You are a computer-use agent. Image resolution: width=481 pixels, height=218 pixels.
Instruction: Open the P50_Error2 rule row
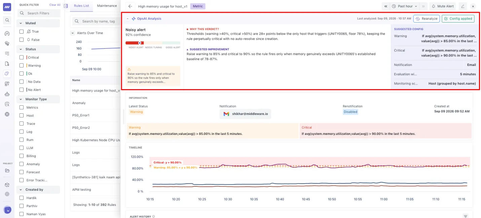(96, 128)
